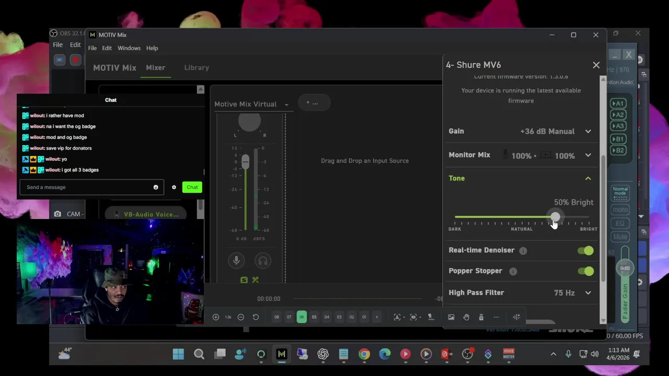Image resolution: width=669 pixels, height=376 pixels.
Task: Click the audio waveform icon in bottom toolbar
Action: pos(516,317)
